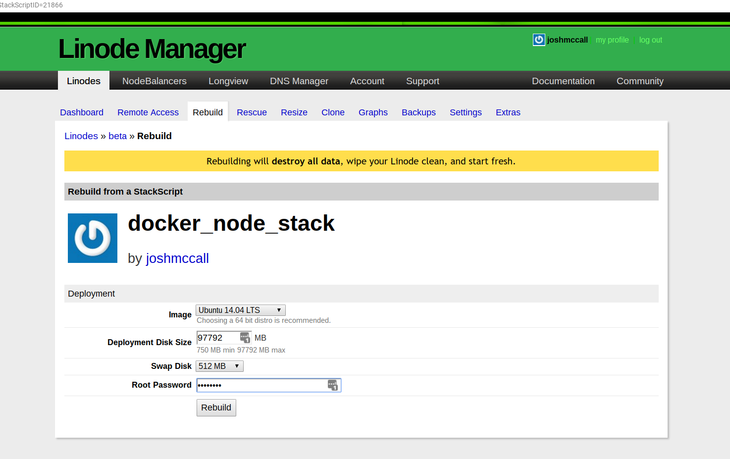Switch to the Dashboard tab
This screenshot has width=730, height=459.
tap(81, 112)
